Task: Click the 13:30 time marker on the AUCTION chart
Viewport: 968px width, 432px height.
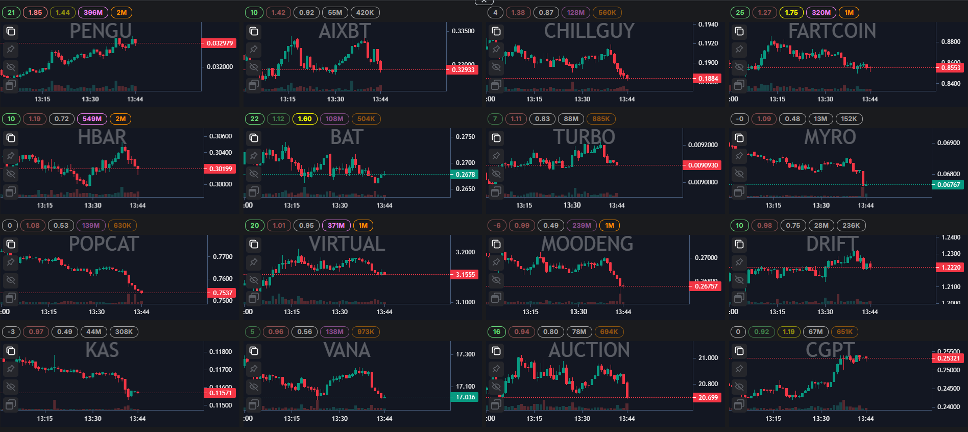Action: [582, 419]
